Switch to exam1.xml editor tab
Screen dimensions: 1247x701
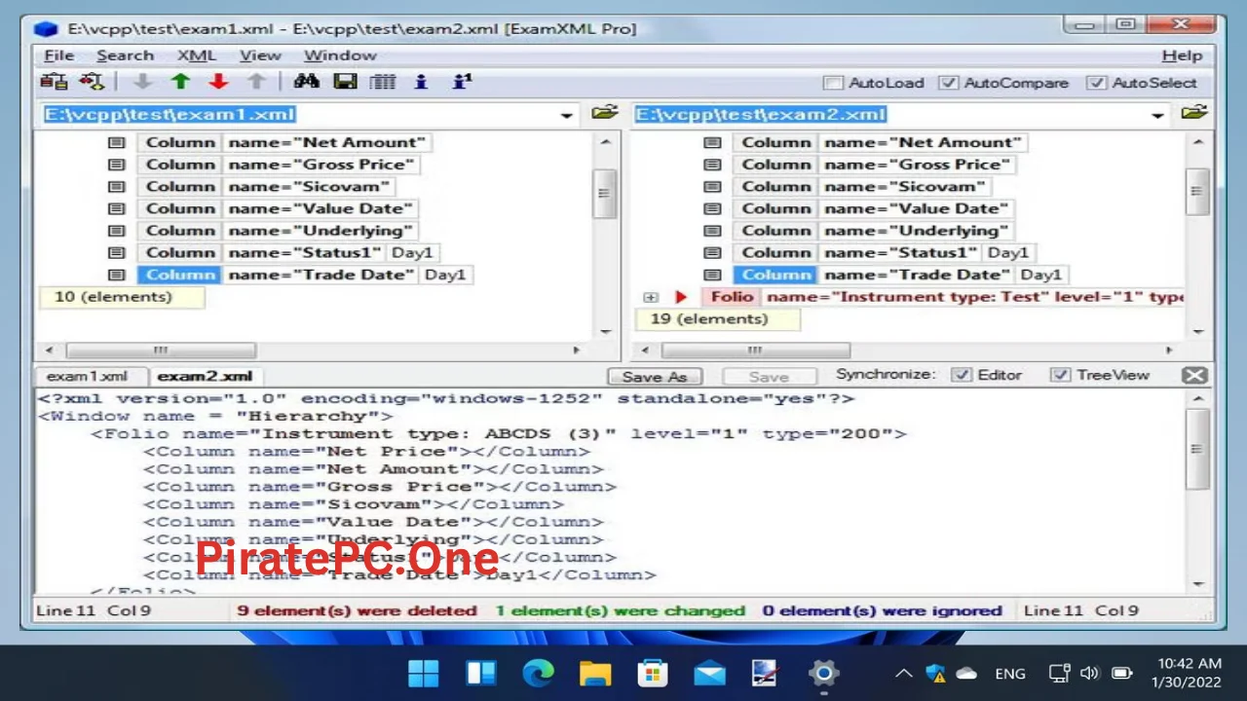(x=87, y=376)
